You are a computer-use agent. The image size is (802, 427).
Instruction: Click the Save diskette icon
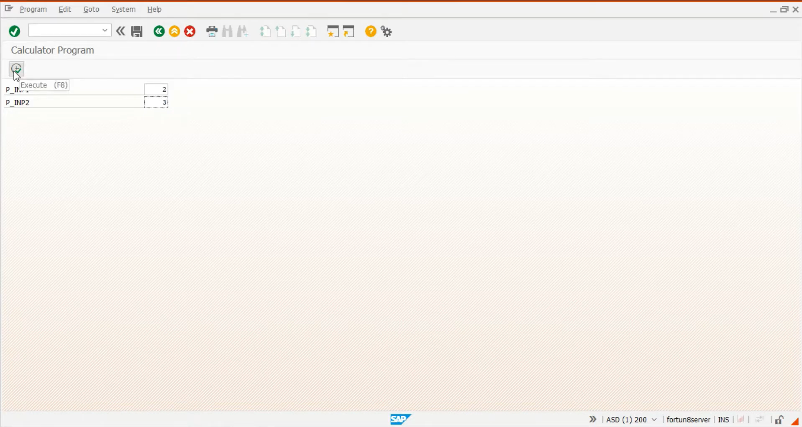point(137,31)
